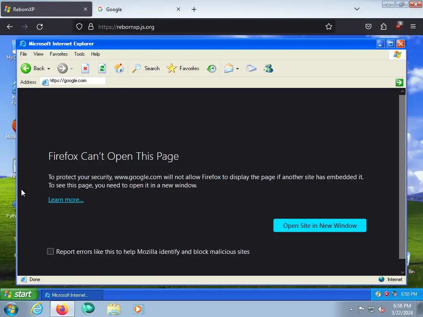Screen dimensions: 423x317
Task: Show hidden tray icons arrow
Action: pos(351,309)
